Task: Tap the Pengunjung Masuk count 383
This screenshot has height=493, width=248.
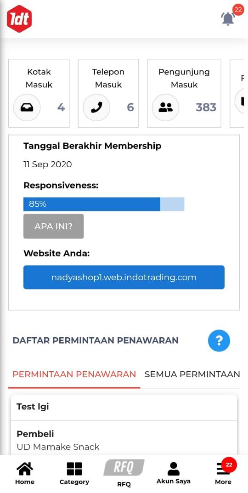Action: coord(206,108)
